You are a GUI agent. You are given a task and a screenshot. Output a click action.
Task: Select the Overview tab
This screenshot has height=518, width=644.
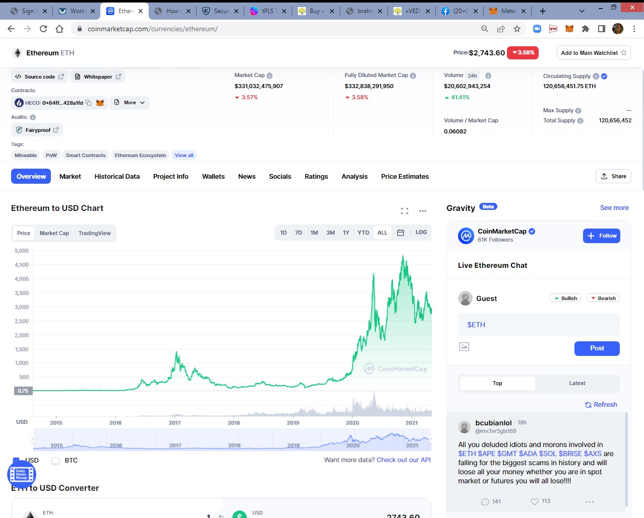(31, 176)
